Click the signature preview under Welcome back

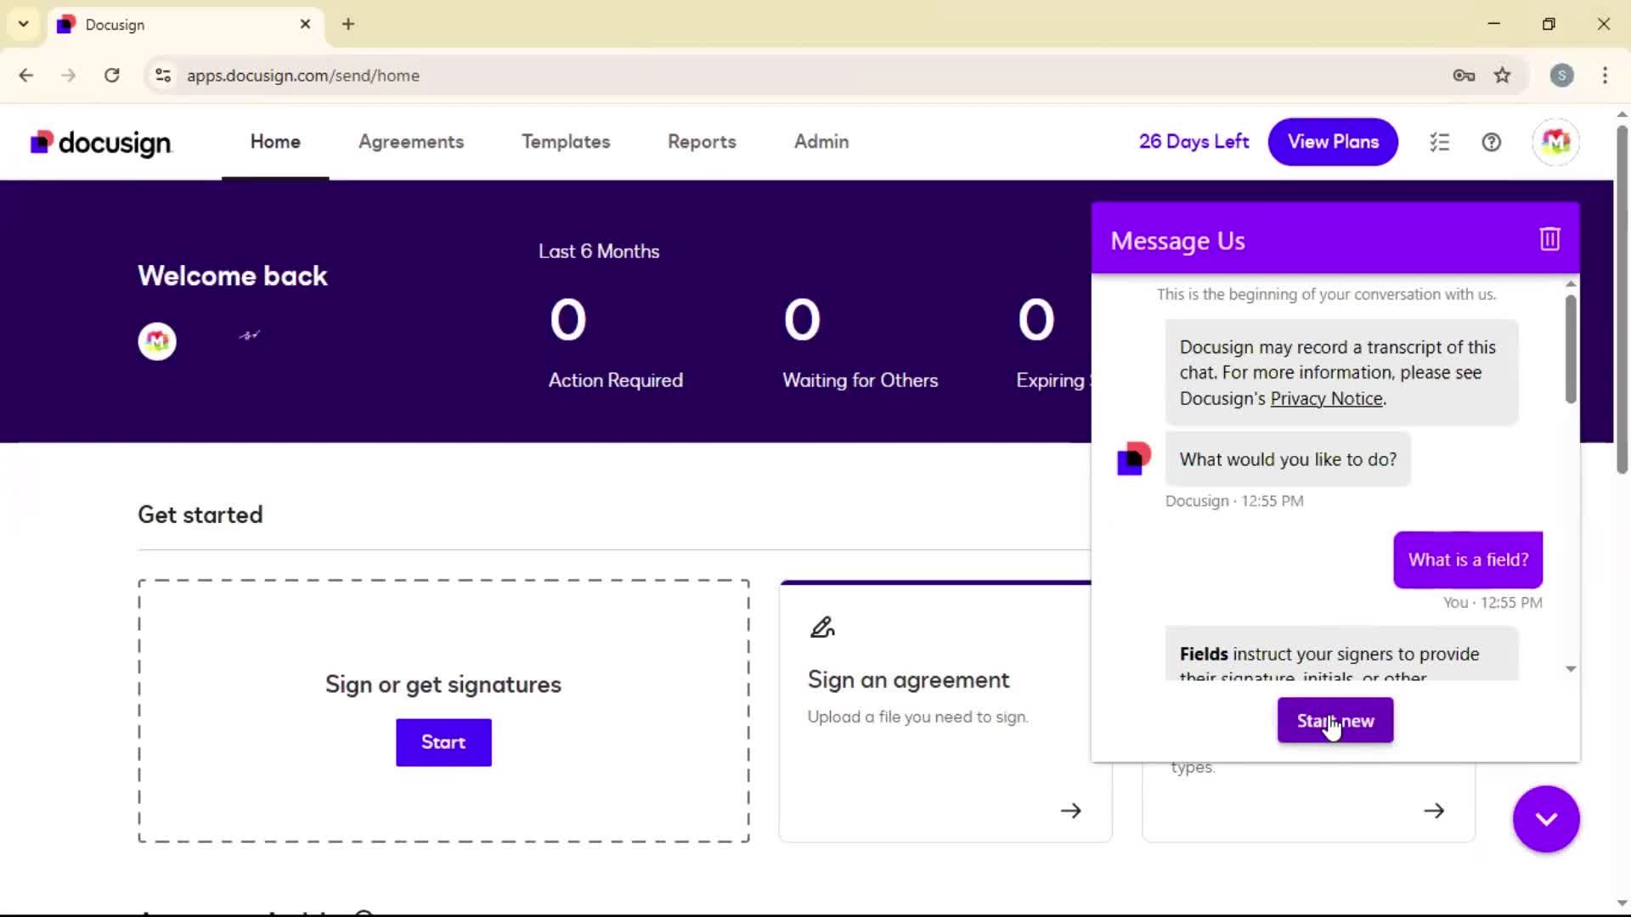click(x=249, y=335)
